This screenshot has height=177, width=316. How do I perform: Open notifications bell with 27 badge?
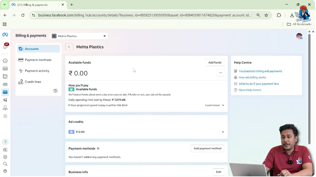pos(5,46)
